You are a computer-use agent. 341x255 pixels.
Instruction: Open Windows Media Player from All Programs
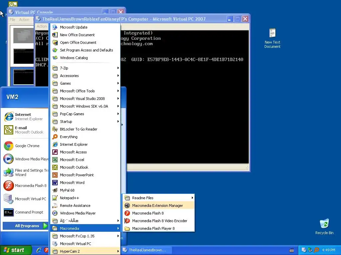click(85, 213)
